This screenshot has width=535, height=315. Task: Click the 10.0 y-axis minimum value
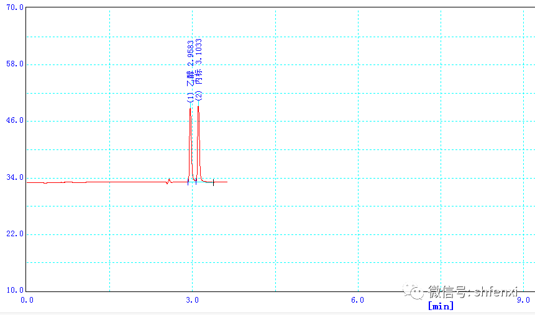(x=13, y=290)
